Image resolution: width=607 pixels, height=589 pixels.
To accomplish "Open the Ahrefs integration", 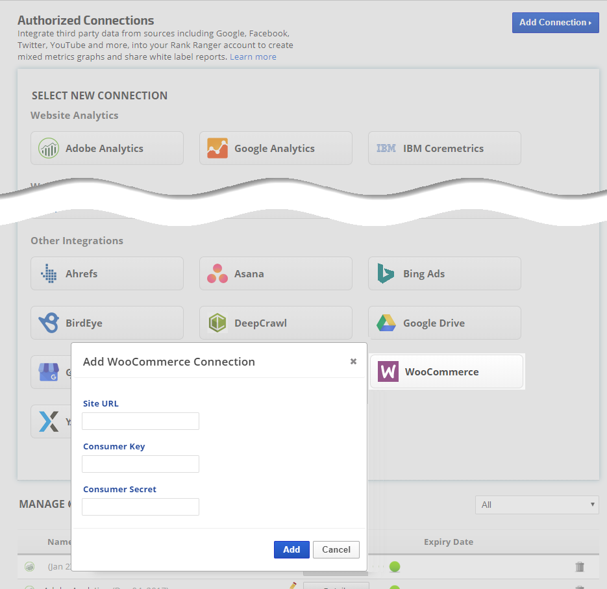I will pos(107,273).
